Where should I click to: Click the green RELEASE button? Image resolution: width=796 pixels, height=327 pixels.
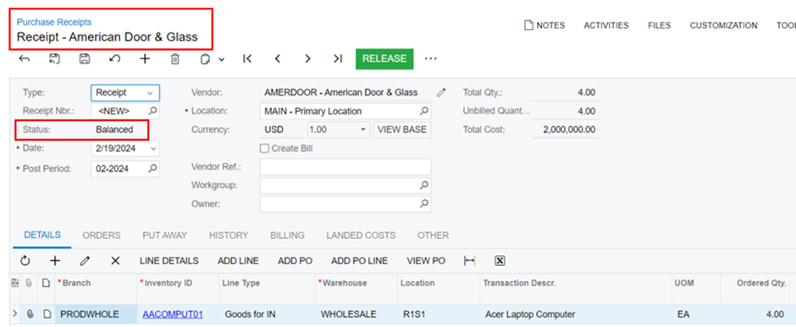[x=384, y=59]
